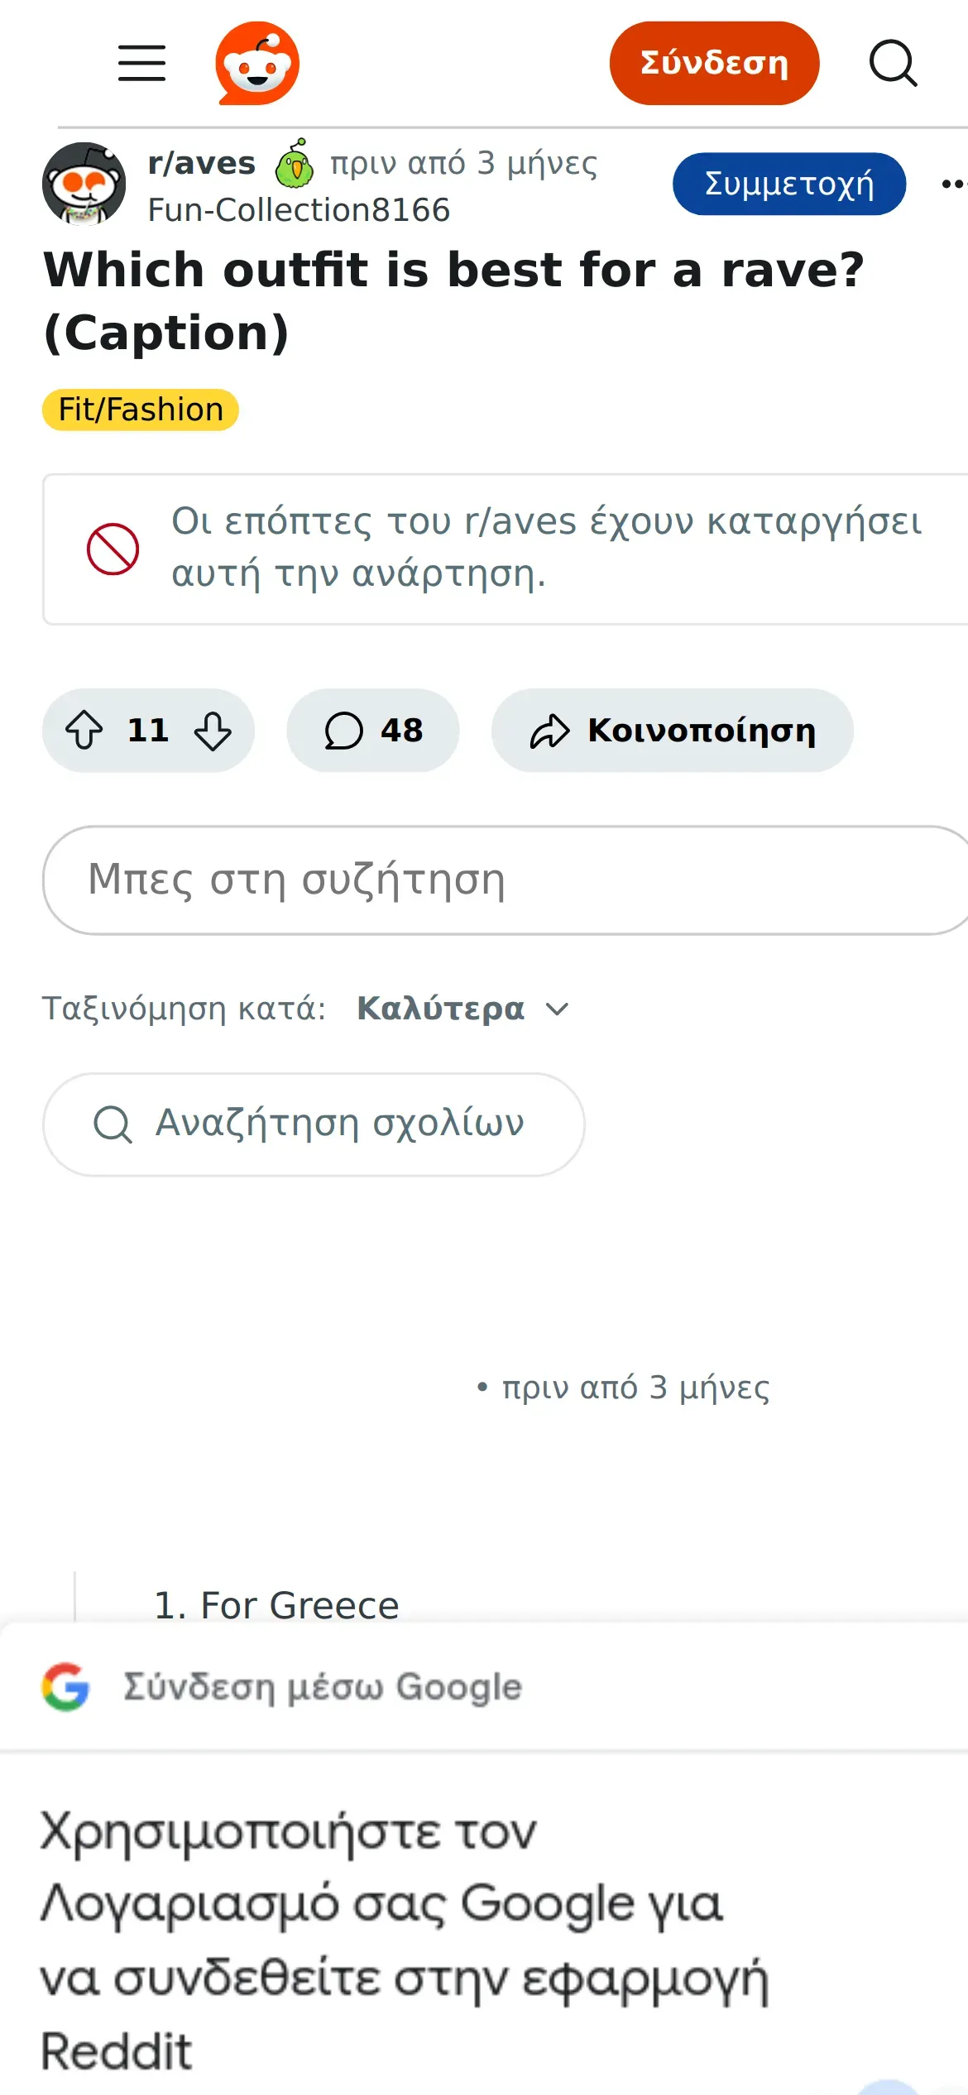Click the sort chevron arrow
968x2095 pixels.
coord(558,1009)
